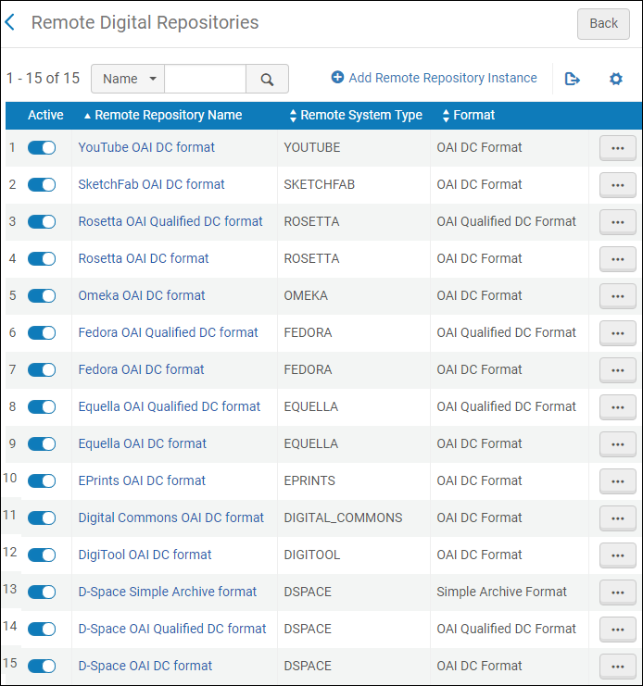Open table settings gear icon
Viewport: 643px width, 686px height.
tap(616, 79)
